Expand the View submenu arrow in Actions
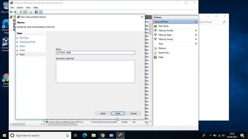The image size is (248, 139). pos(196,44)
